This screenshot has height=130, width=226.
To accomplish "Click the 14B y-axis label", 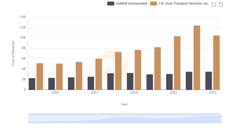I will 23,17.
